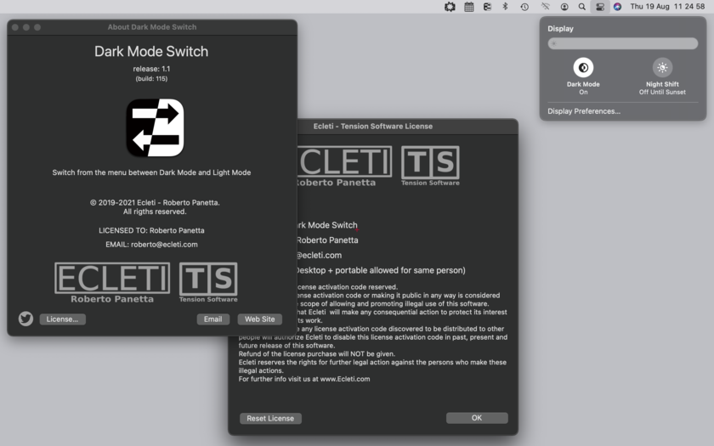Close the About Dark Mode Switch window

pyautogui.click(x=15, y=27)
